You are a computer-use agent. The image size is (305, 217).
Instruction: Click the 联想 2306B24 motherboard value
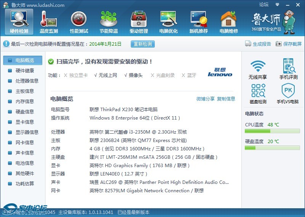click(138, 140)
